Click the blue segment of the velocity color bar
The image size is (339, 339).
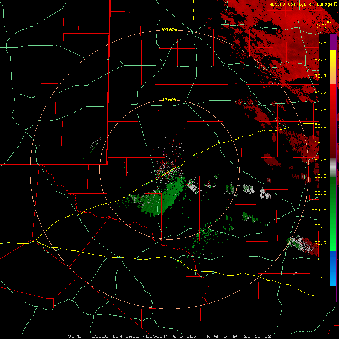[333, 269]
